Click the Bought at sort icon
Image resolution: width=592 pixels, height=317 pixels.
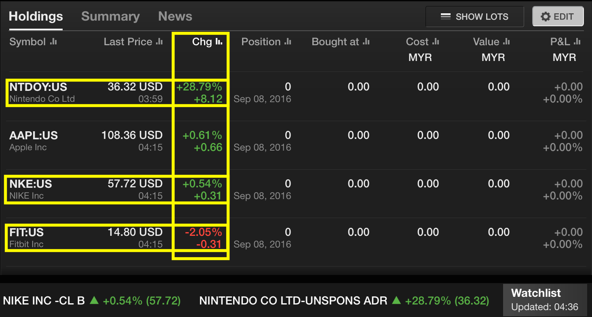366,42
